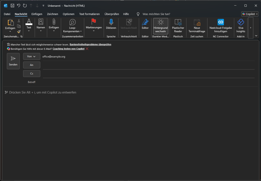Open the Text formatieren tab
Image resolution: width=261 pixels, height=181 pixels.
coord(89,14)
